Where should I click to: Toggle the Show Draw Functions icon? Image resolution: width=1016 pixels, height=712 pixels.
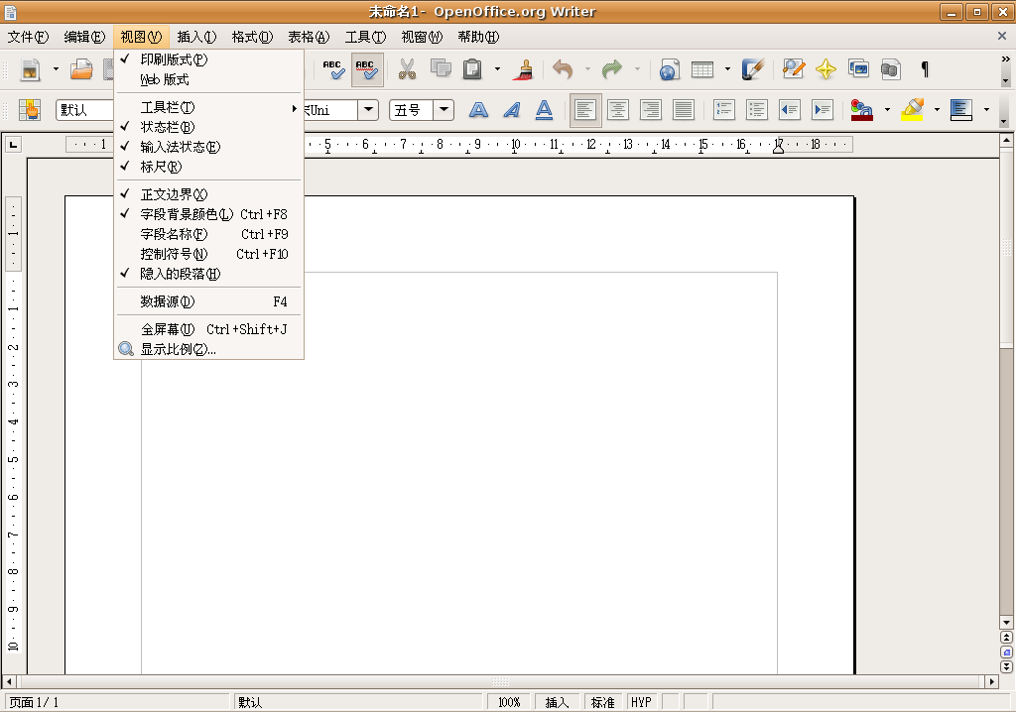(x=753, y=69)
